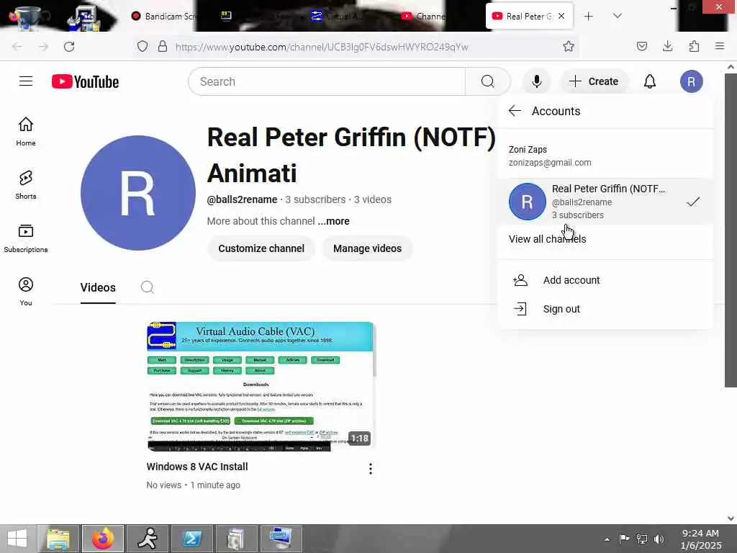Click Customize channel button
Screen dimensions: 737x553
pyautogui.click(x=261, y=248)
